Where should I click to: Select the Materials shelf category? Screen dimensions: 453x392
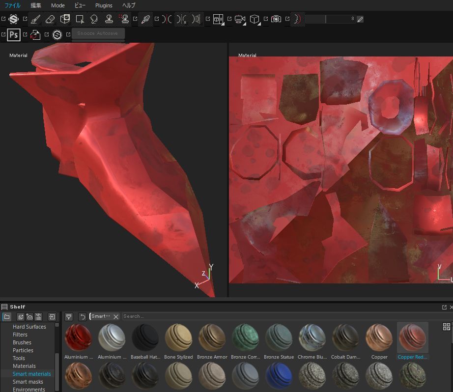point(24,366)
